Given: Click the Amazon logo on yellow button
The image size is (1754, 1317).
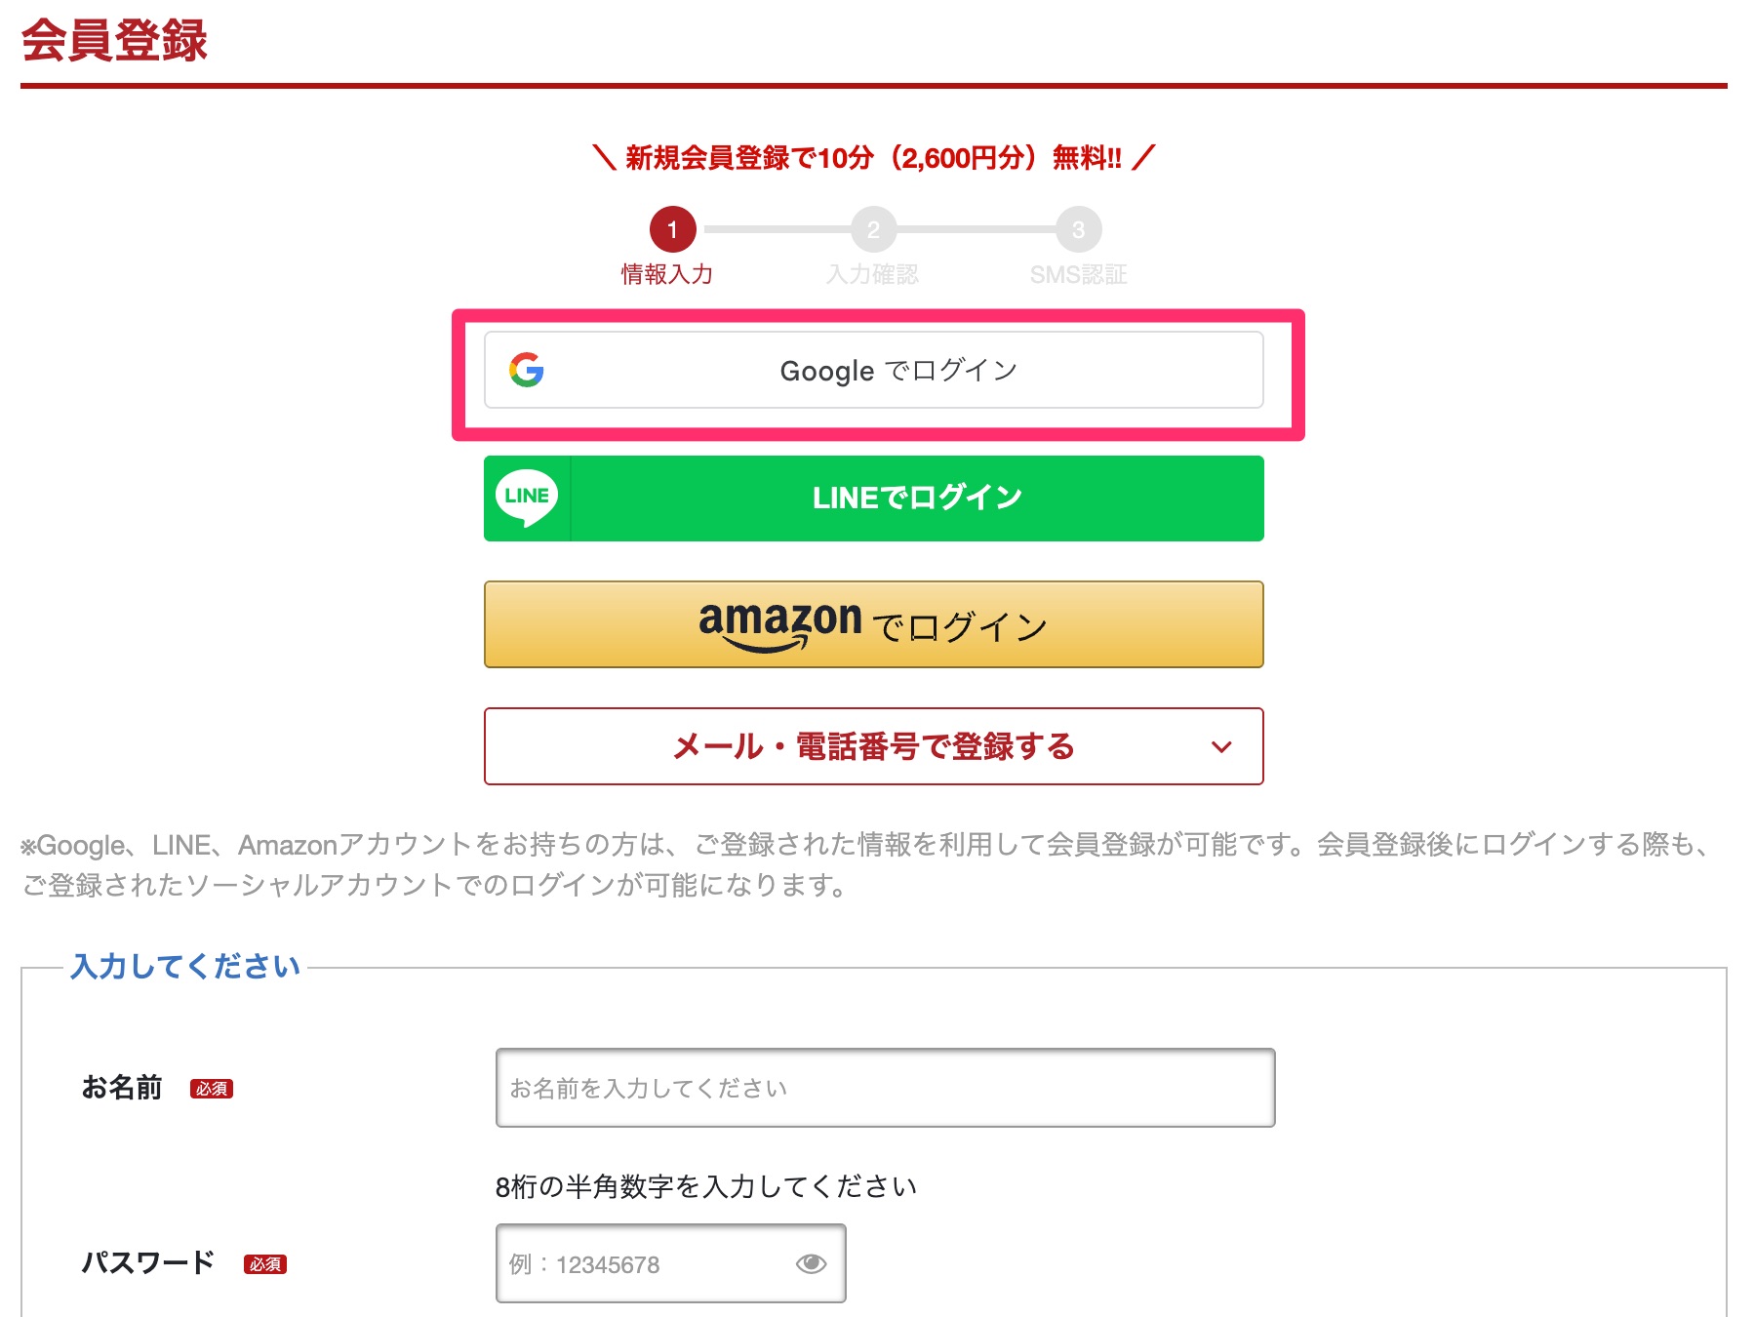Looking at the screenshot, I should (779, 622).
